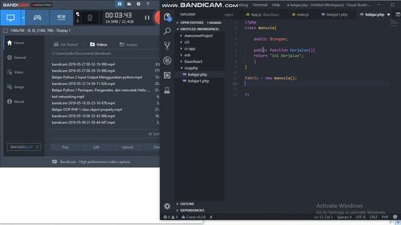Click Sort control in Bandicam video list
This screenshot has width=401, height=225.
coord(154,134)
